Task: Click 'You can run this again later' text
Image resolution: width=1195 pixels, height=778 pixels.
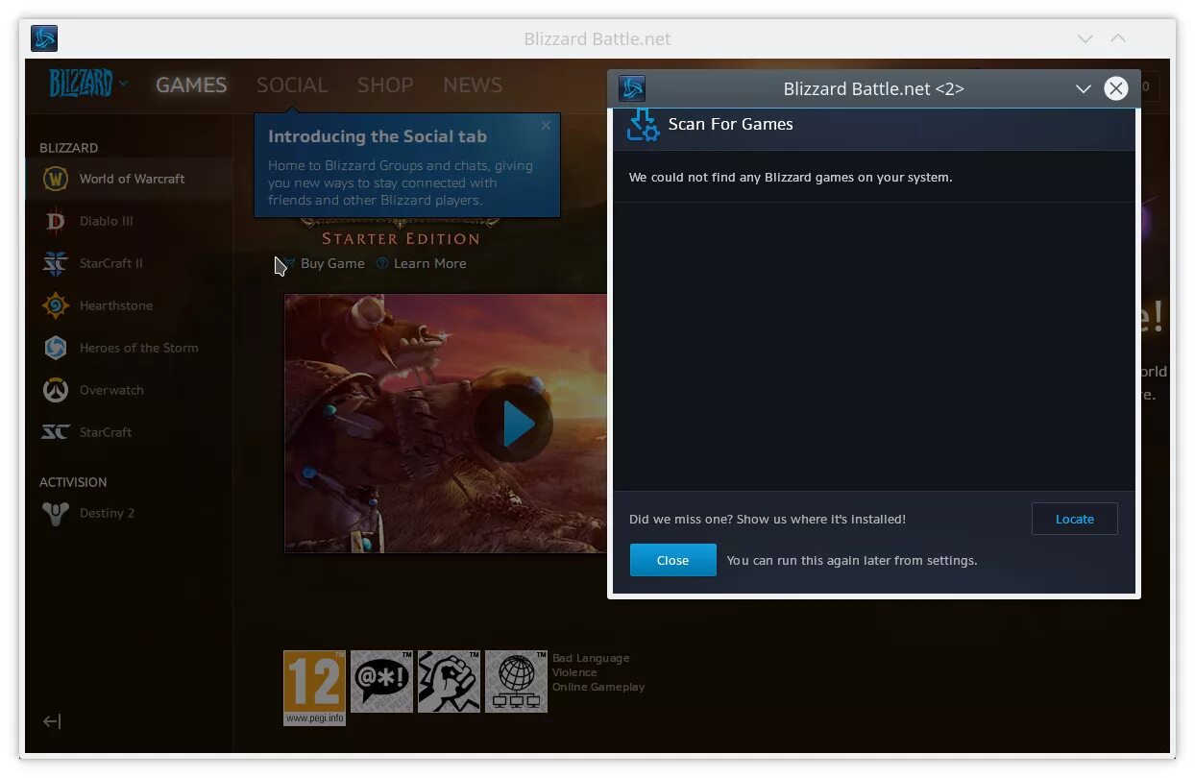Action: click(x=852, y=560)
